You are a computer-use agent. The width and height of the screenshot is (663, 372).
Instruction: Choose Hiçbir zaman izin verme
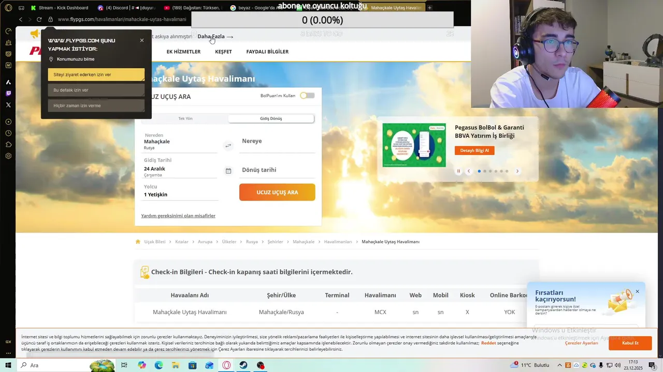[96, 105]
